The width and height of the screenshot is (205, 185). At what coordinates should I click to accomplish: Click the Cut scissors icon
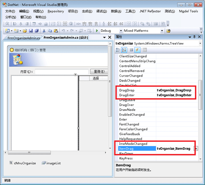pyautogui.click(x=44, y=31)
